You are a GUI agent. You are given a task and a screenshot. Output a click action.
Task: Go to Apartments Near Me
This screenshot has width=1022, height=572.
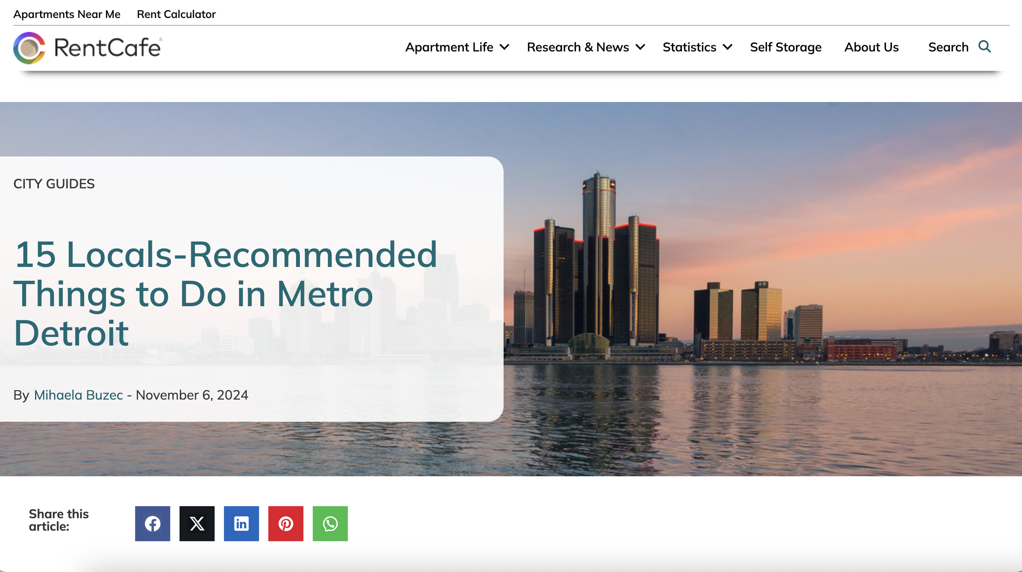tap(67, 14)
